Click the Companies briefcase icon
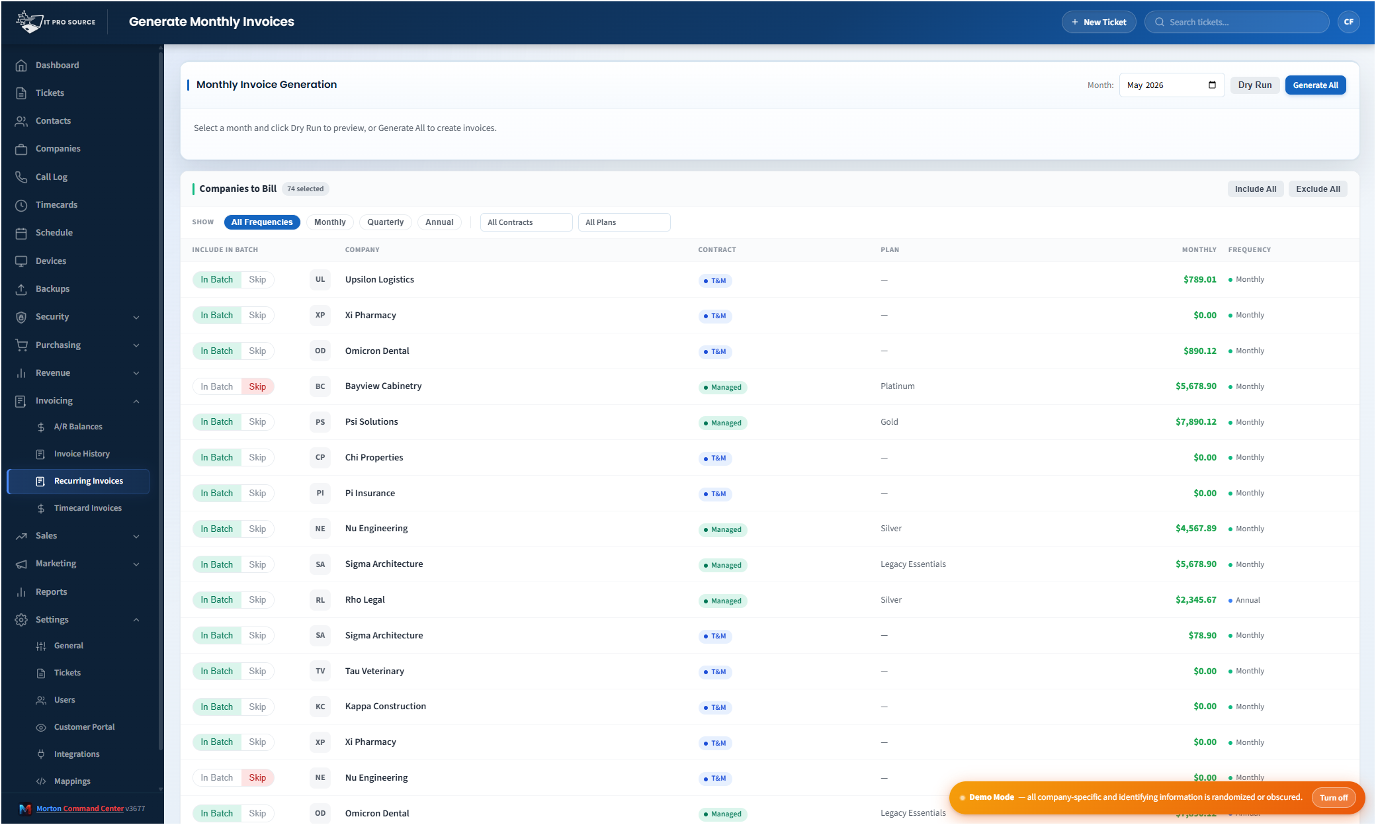Screen dimensions: 1376x825 (x=21, y=149)
